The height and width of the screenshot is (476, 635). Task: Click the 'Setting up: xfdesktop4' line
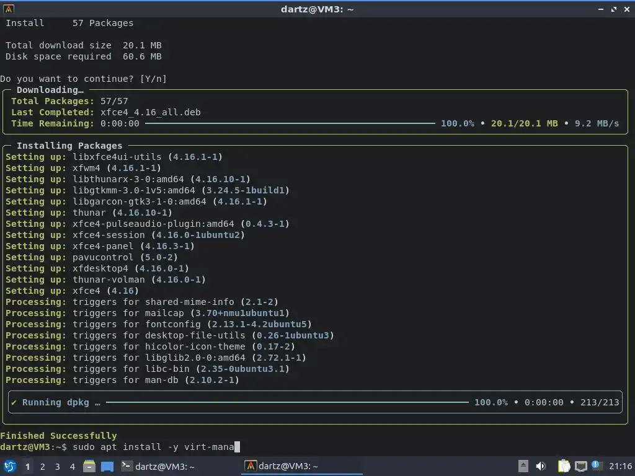pyautogui.click(x=97, y=268)
